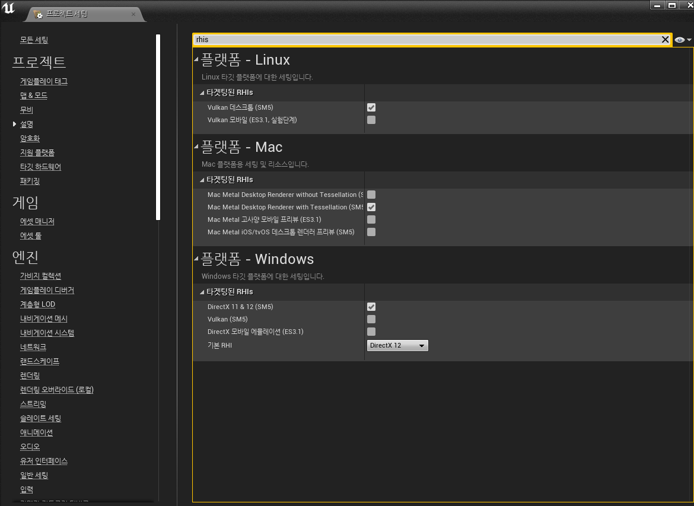This screenshot has width=694, height=506.
Task: Enable DirectX 모바일 에뮬레이션 (ES3.1) checkbox
Action: (x=371, y=332)
